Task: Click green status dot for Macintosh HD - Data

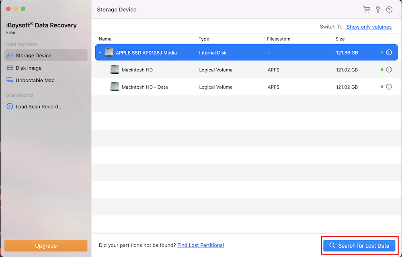Action: pos(382,87)
